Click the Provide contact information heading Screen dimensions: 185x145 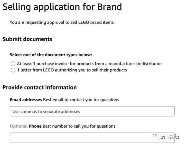click(40, 87)
